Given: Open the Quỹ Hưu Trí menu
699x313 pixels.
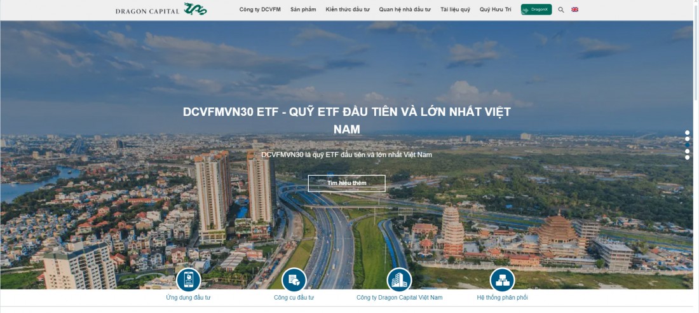Looking at the screenshot, I should point(495,10).
